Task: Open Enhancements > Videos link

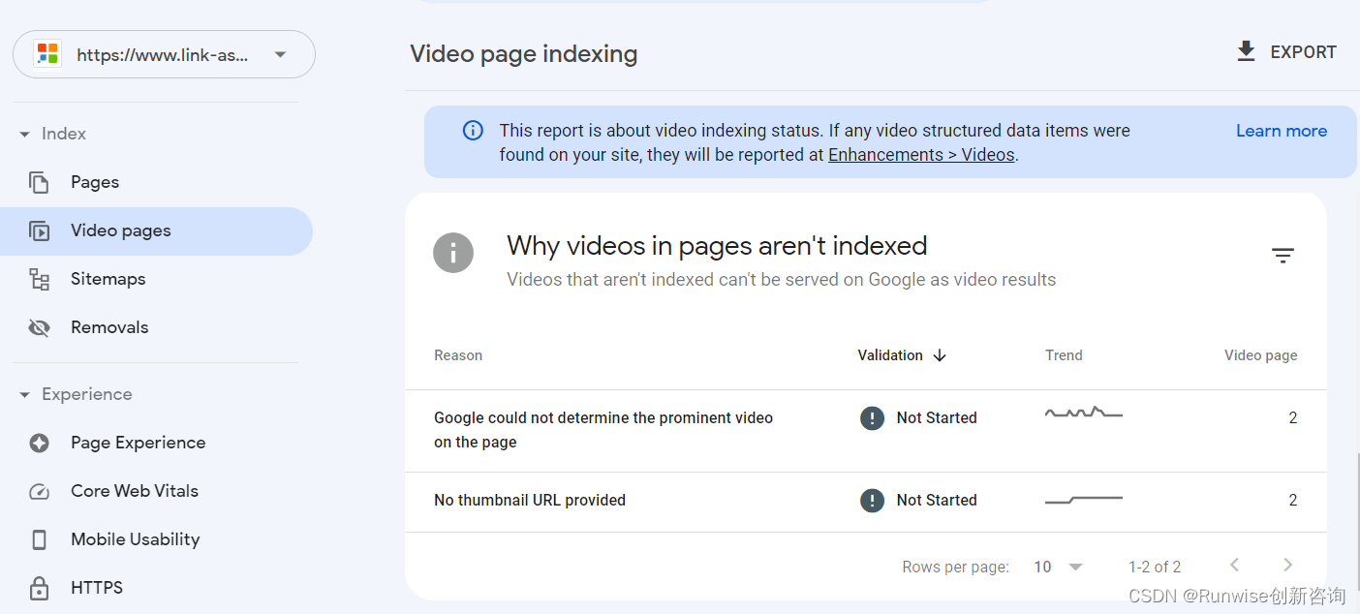Action: click(921, 155)
